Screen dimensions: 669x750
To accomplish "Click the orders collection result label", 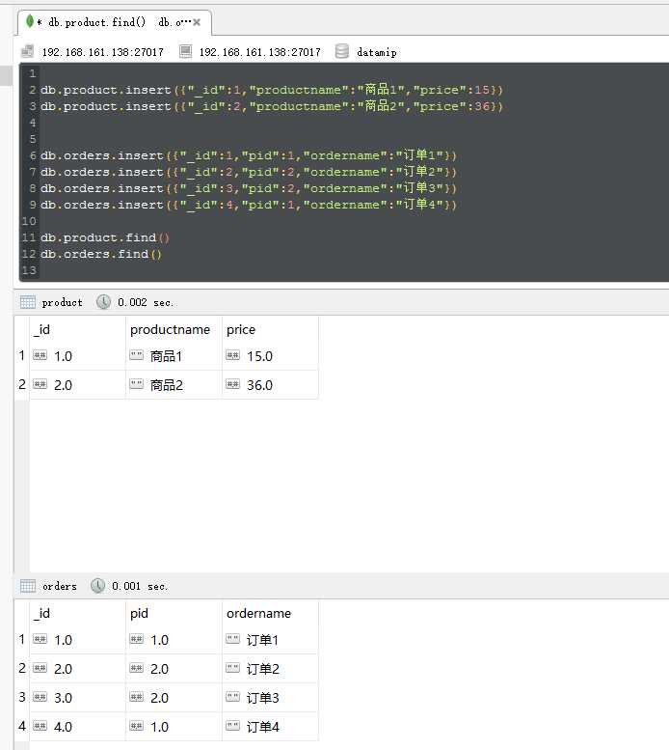I will pyautogui.click(x=60, y=587).
